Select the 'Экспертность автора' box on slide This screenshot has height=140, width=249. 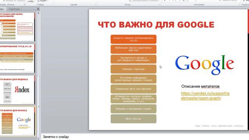(x=133, y=59)
